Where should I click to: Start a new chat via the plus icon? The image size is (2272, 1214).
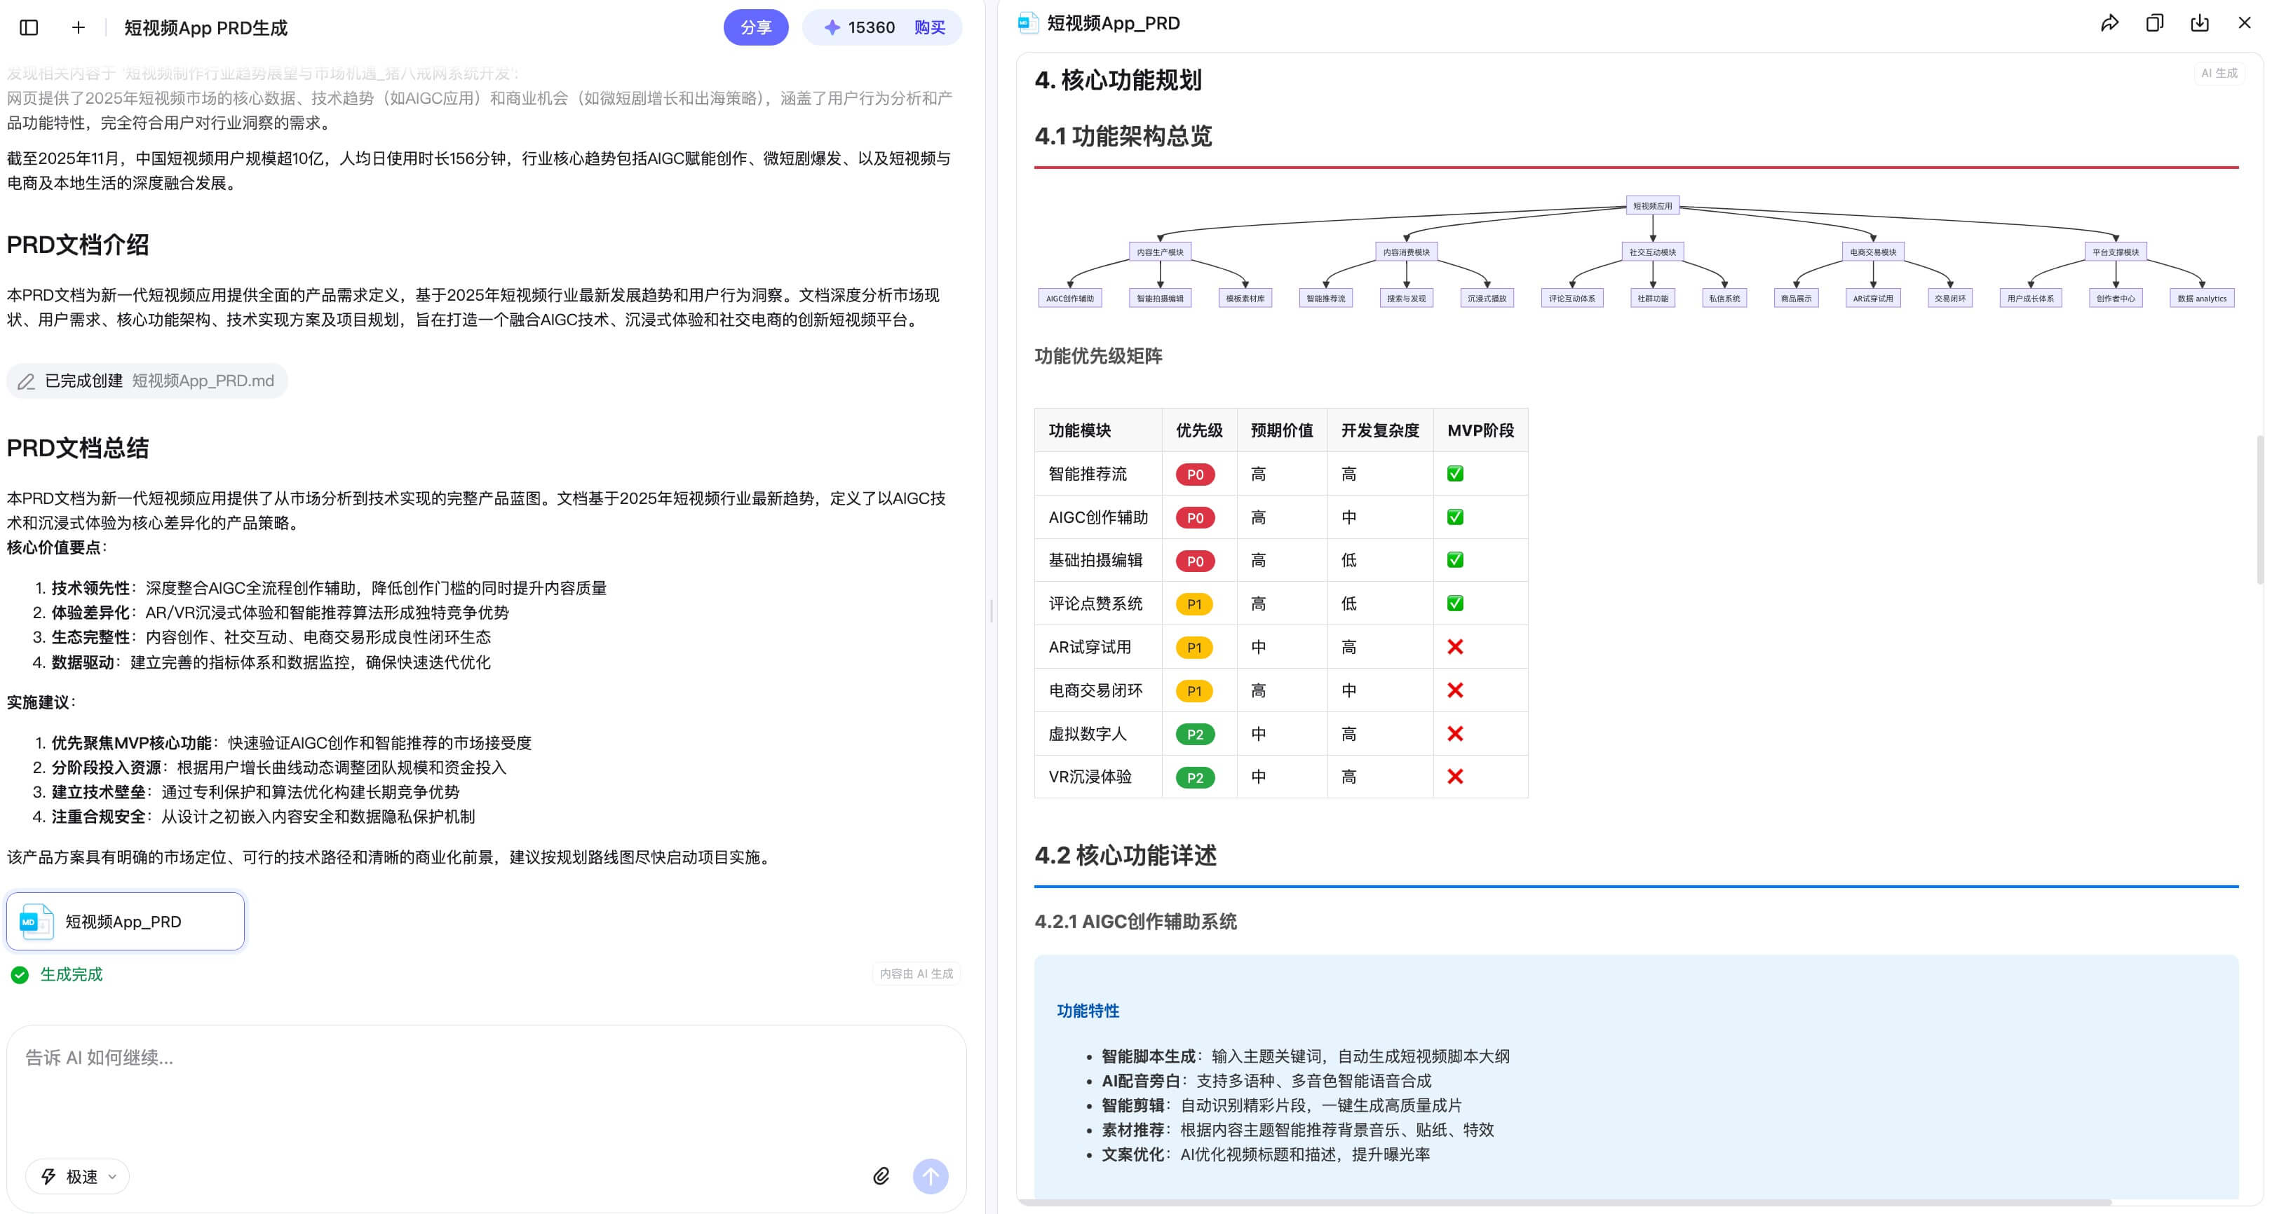[79, 27]
